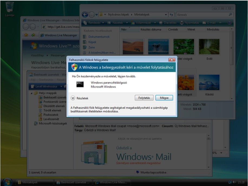
Task: Go forward in the Mintaképek Explorer window
Action: [x=92, y=15]
